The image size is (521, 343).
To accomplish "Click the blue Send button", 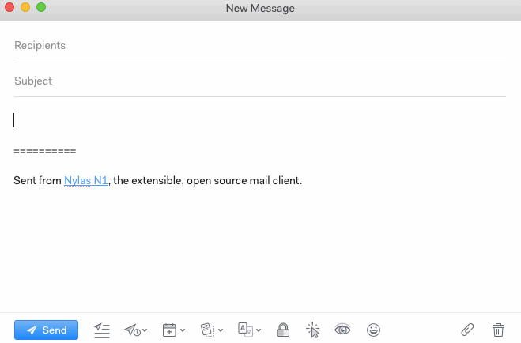I will point(46,330).
